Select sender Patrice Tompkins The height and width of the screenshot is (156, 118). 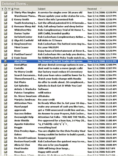[x=24, y=93]
